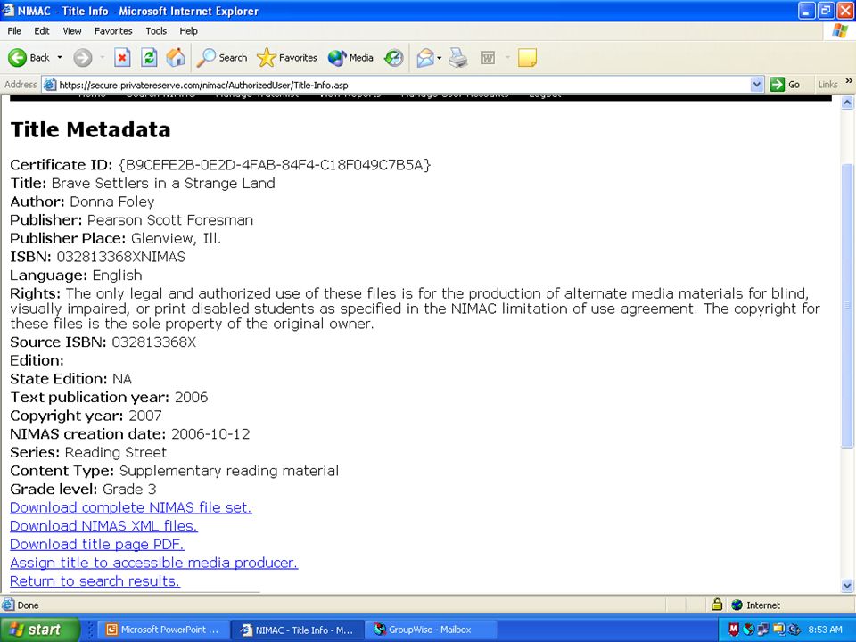The width and height of the screenshot is (856, 642).
Task: Click the Title Metadata heading
Action: [91, 130]
